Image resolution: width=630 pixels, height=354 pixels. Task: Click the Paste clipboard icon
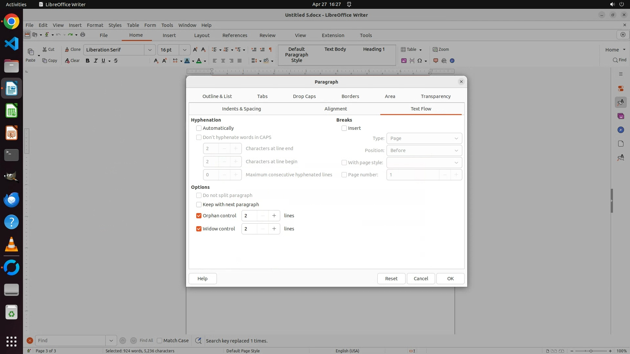[31, 52]
